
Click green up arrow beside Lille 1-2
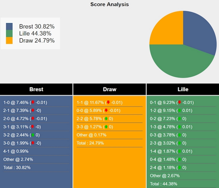(x=179, y=110)
